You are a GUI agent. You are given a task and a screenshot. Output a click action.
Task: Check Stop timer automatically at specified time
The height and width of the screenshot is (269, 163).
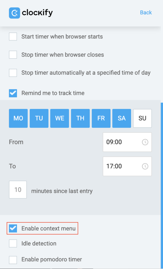click(13, 73)
